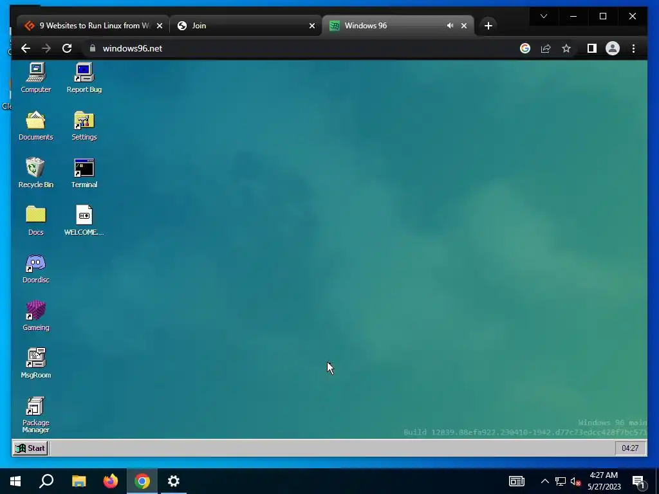This screenshot has height=494, width=659.
Task: Open the notification center icon
Action: pyautogui.click(x=639, y=482)
